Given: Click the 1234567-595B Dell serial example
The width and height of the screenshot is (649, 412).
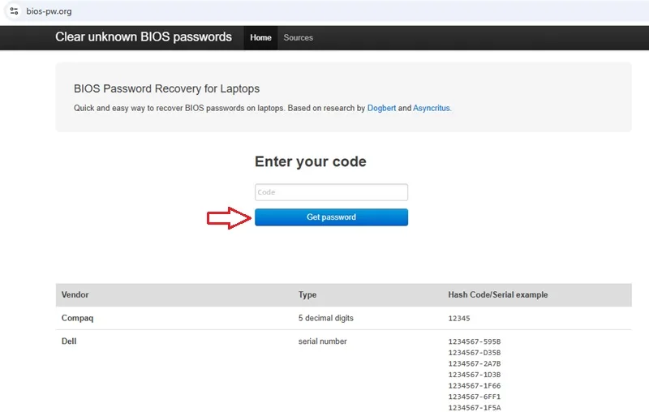Looking at the screenshot, I should (x=475, y=341).
